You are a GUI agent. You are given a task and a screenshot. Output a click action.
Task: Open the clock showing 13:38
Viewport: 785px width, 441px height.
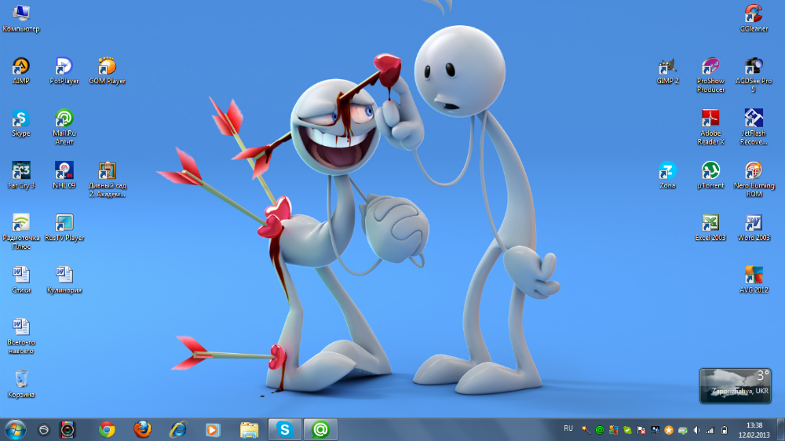(x=754, y=430)
